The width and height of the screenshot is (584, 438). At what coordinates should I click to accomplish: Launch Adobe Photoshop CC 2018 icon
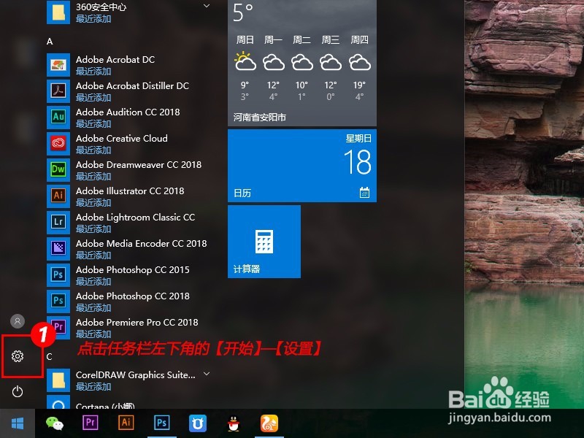pos(58,301)
